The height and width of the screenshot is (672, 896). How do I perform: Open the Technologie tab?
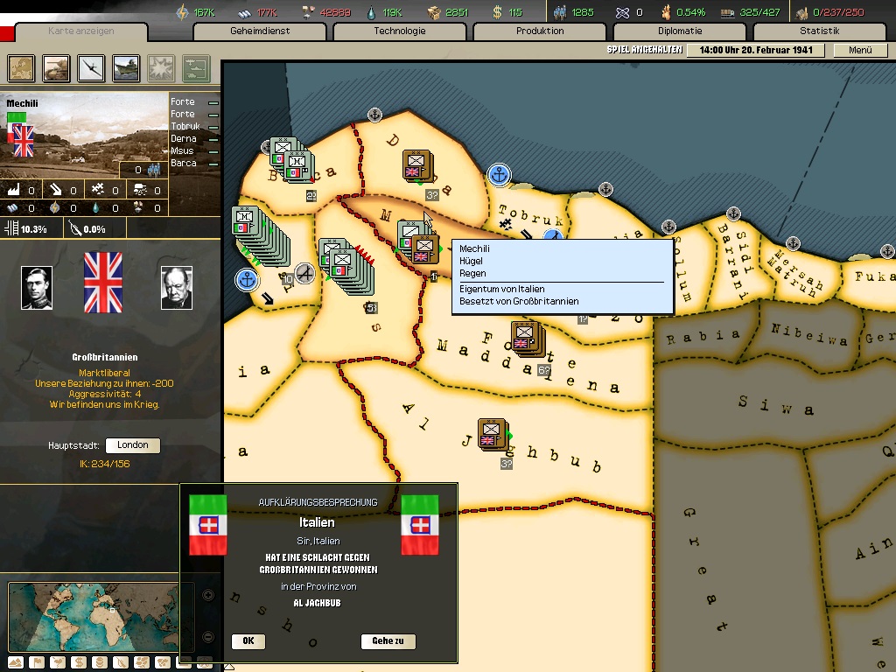coord(399,31)
